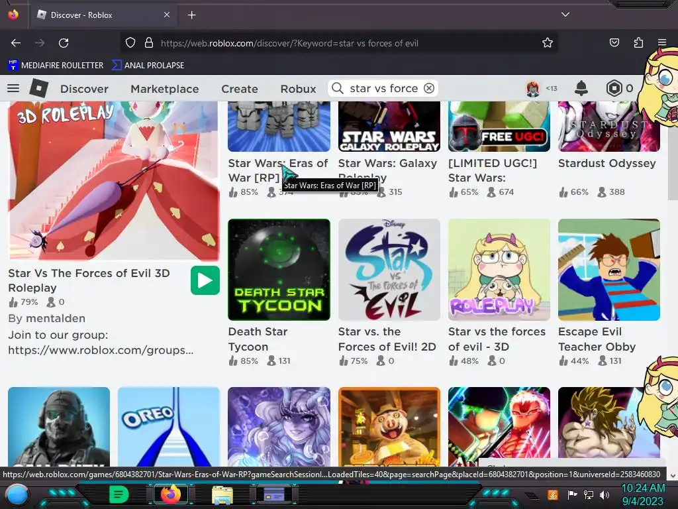Open the extensions puzzle icon
678x509 pixels.
(638, 43)
